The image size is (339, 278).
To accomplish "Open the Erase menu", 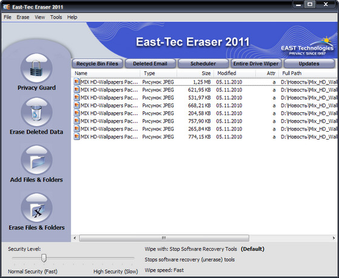I will click(23, 18).
